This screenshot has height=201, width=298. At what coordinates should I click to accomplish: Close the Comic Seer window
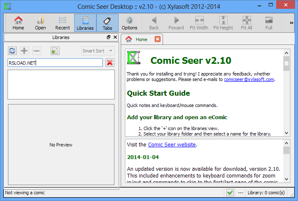[x=286, y=5]
